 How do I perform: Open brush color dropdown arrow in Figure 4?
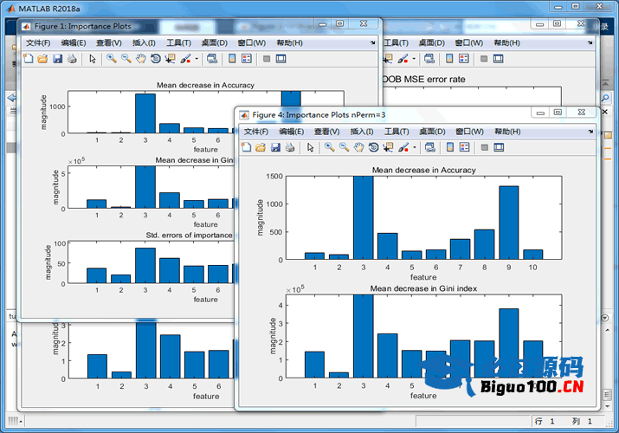(415, 147)
